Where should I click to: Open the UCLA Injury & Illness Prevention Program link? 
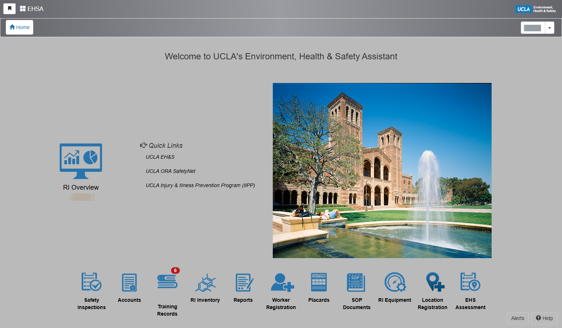(200, 185)
